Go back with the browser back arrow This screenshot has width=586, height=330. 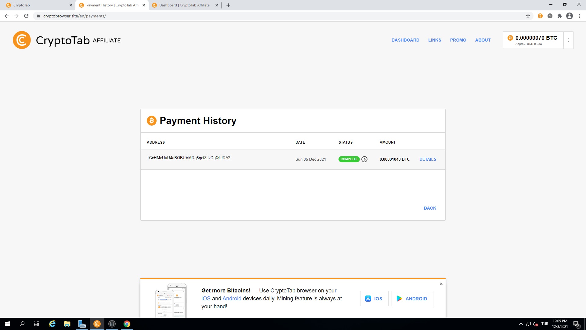point(7,16)
